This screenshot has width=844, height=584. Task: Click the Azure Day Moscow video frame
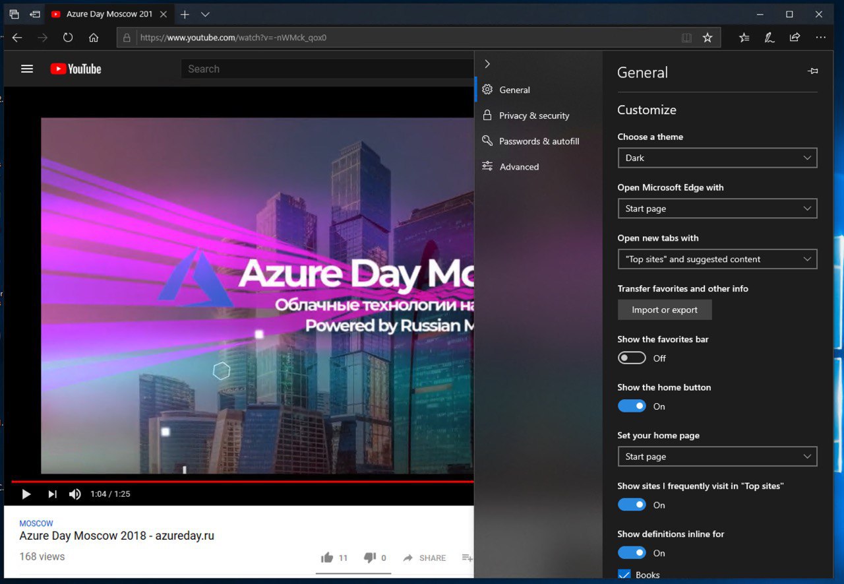(x=257, y=296)
